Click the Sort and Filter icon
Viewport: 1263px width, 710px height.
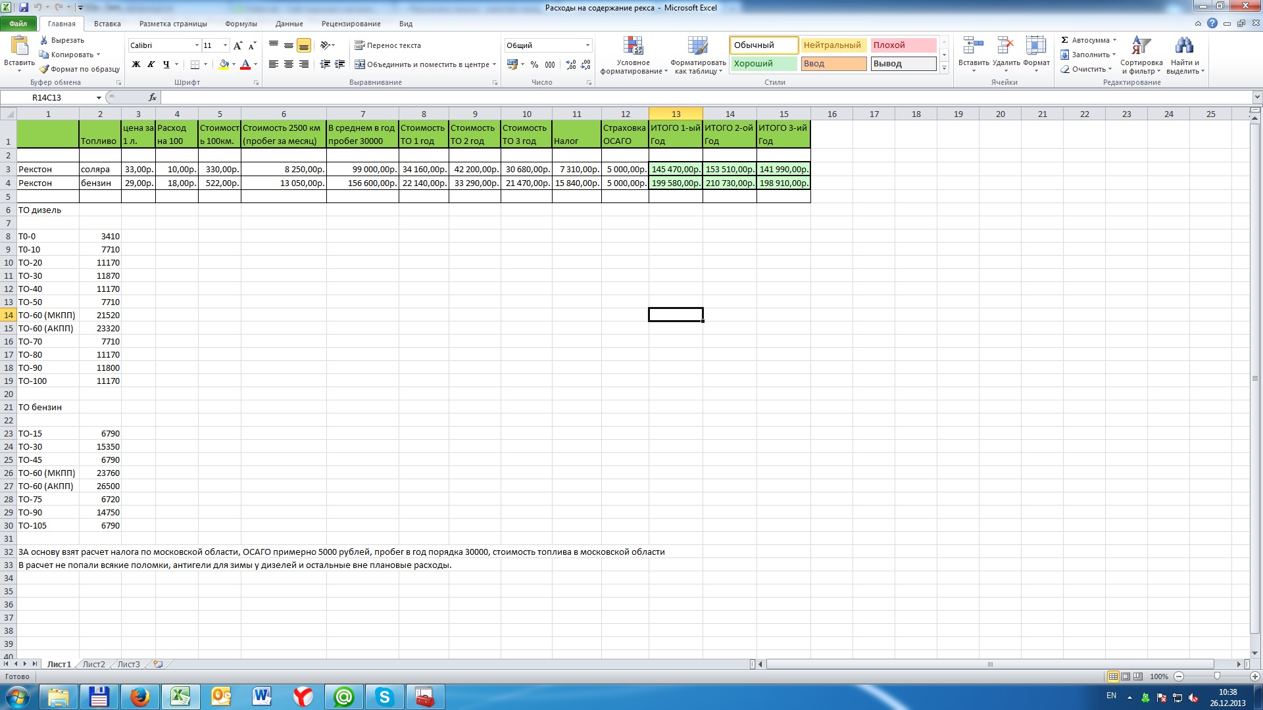(x=1141, y=46)
